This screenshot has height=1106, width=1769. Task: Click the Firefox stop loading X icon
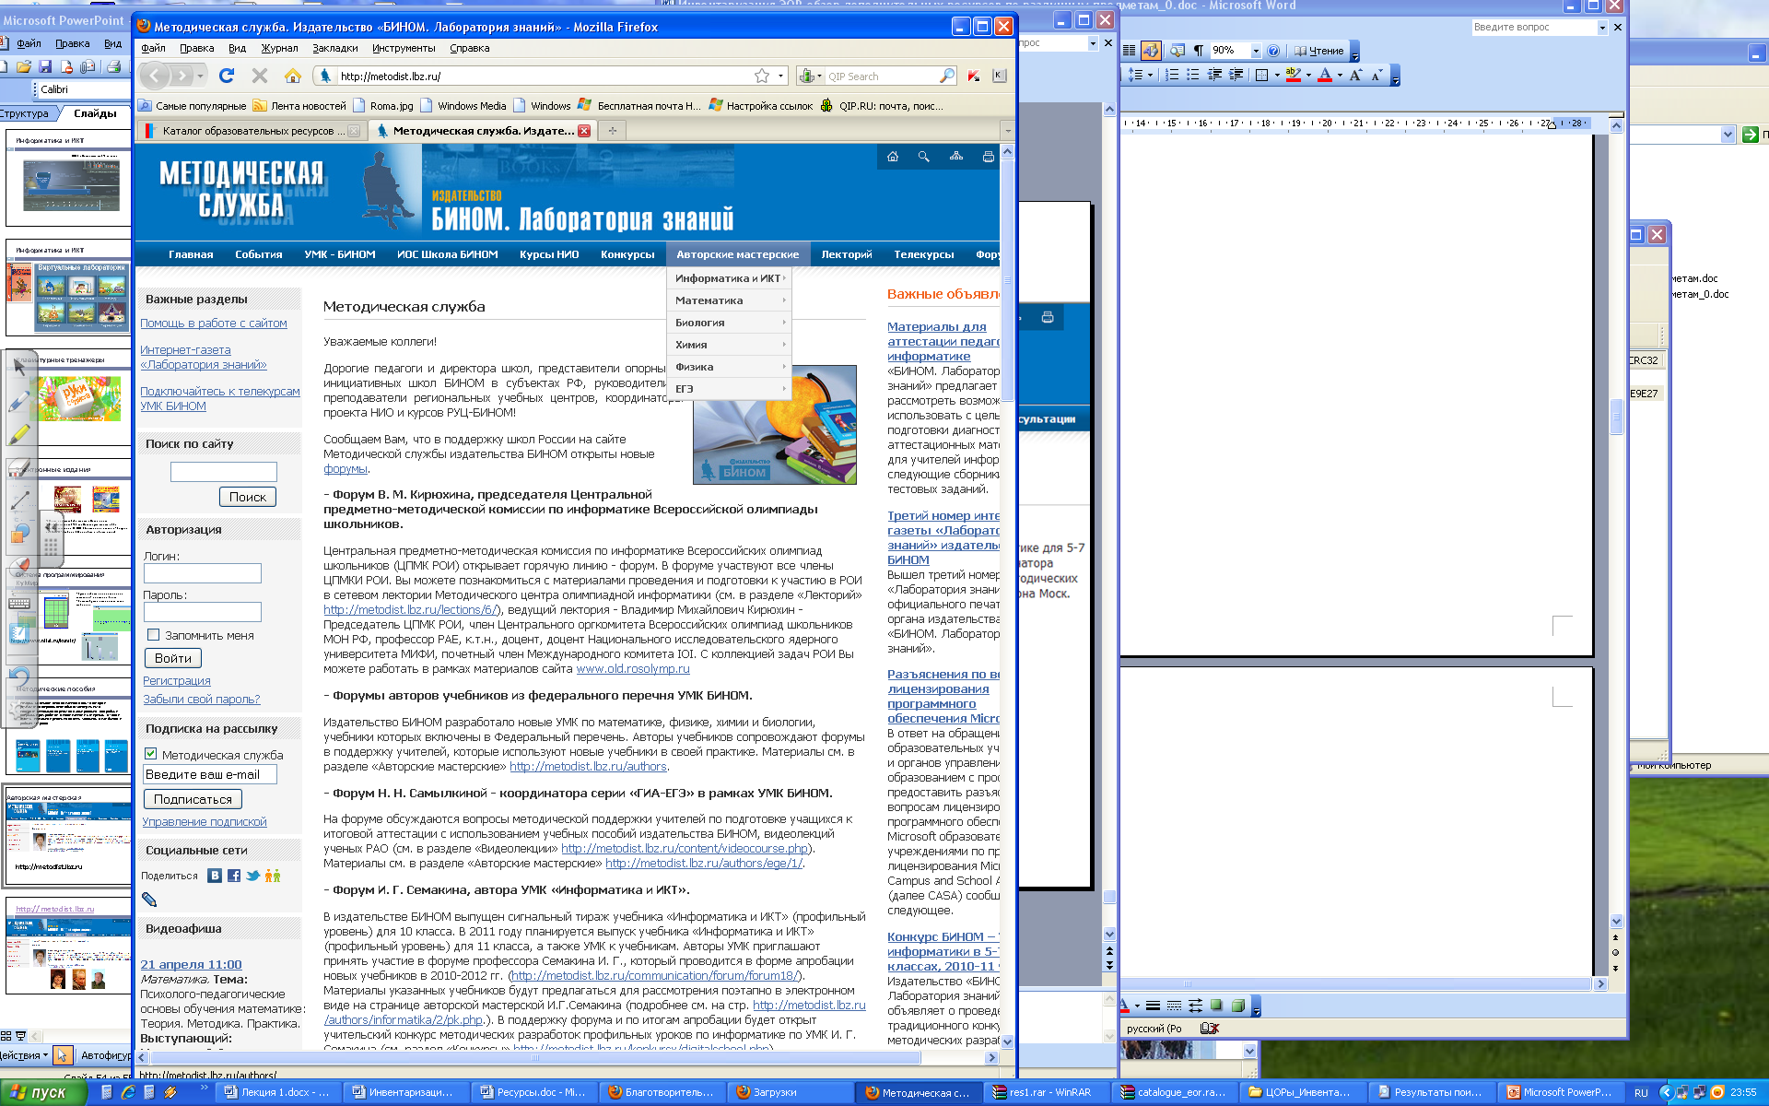pyautogui.click(x=260, y=76)
